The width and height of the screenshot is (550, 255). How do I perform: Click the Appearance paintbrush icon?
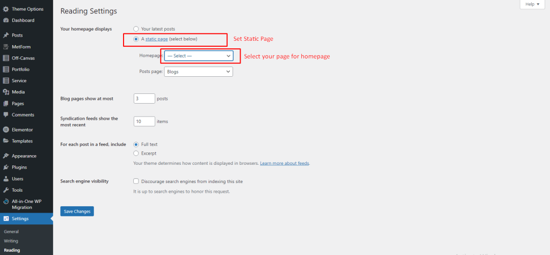tap(6, 156)
